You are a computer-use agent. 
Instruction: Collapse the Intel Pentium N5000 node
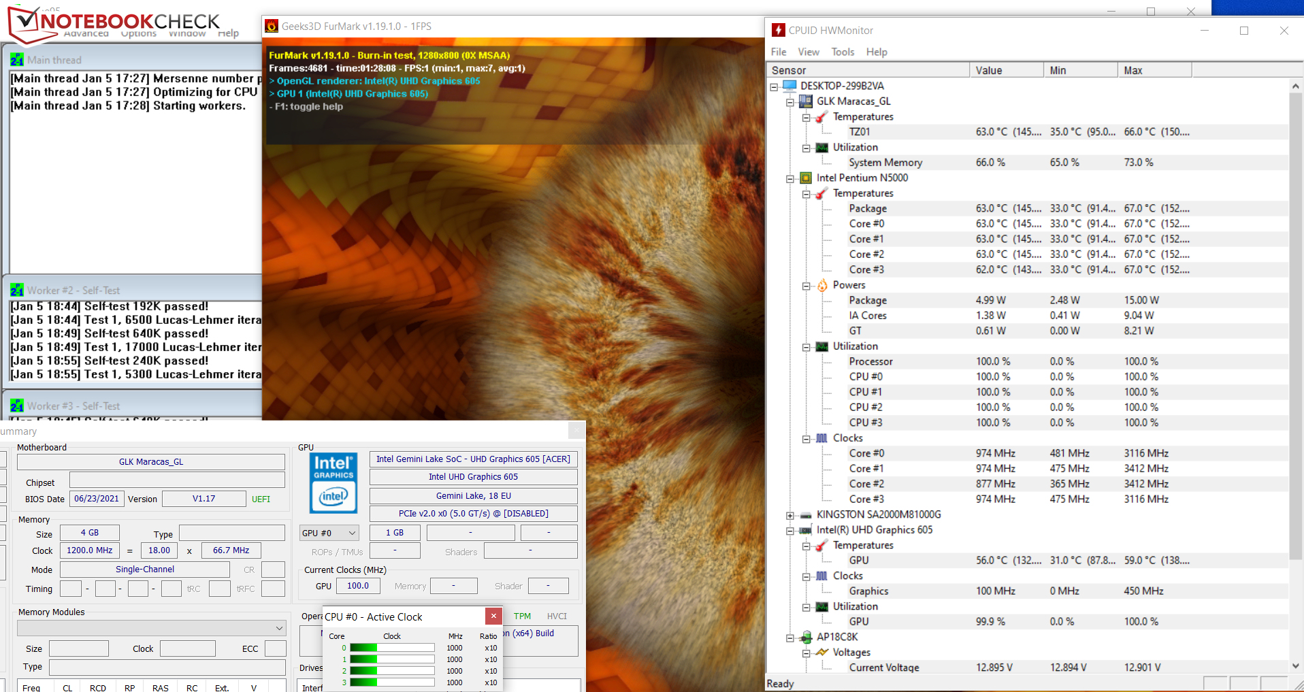point(790,179)
